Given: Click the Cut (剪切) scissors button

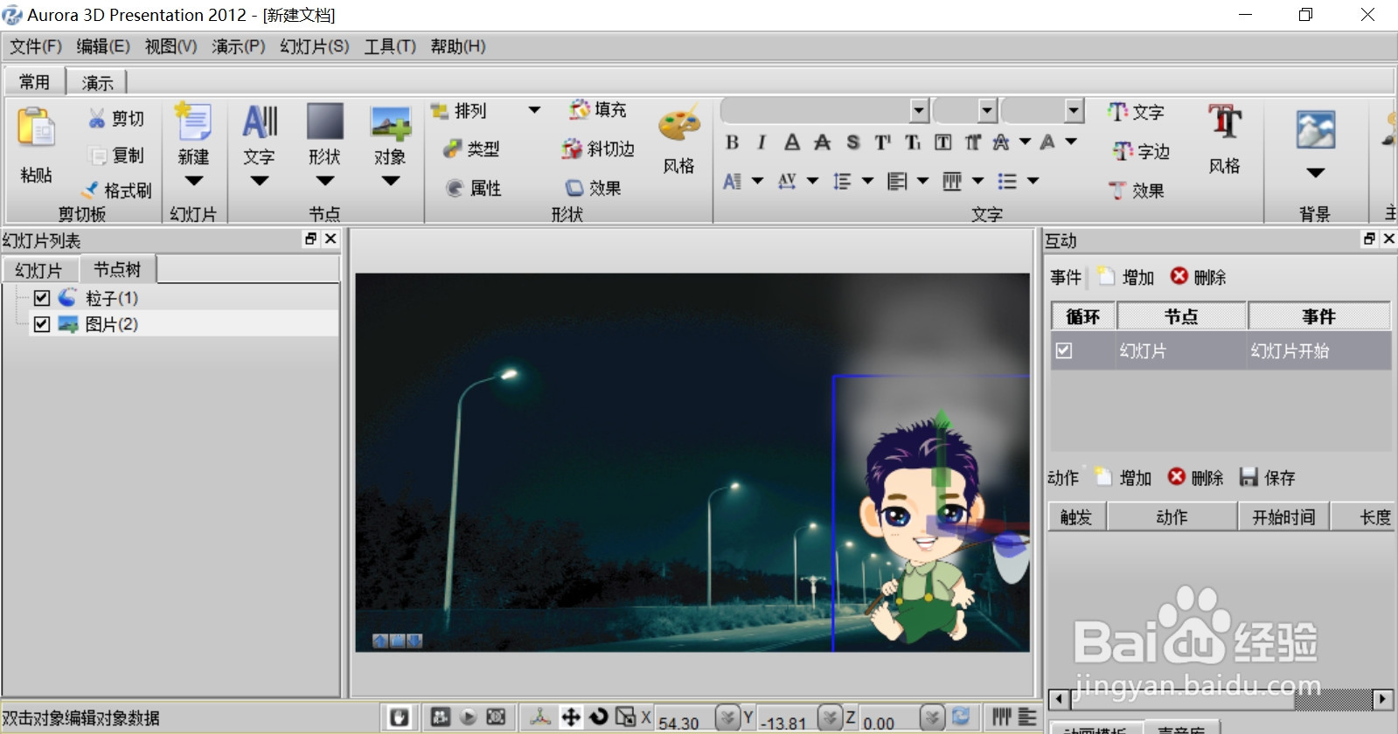Looking at the screenshot, I should pyautogui.click(x=117, y=118).
